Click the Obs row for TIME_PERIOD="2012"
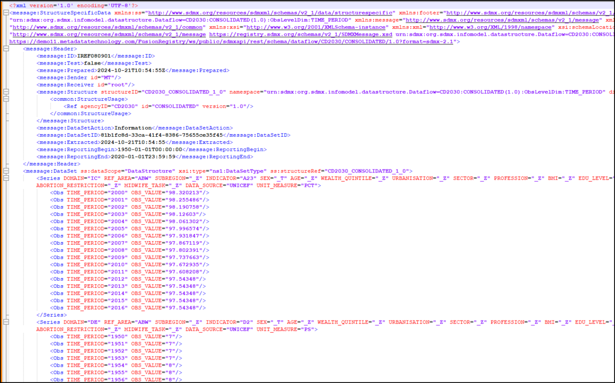 tap(128, 278)
